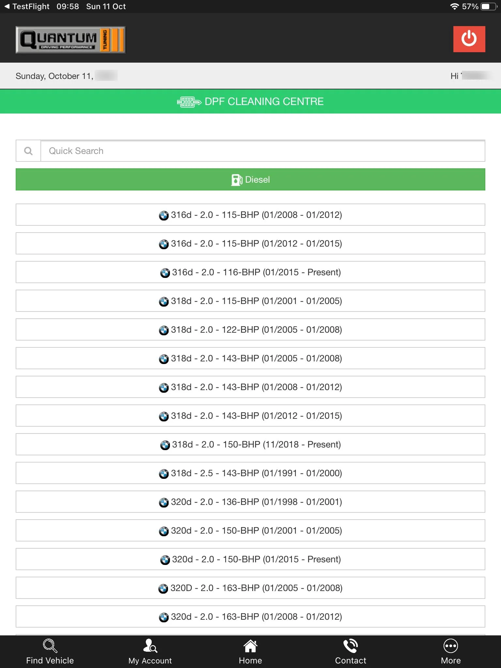This screenshot has width=501, height=668.
Task: Tap the red power logout button
Action: click(x=469, y=39)
